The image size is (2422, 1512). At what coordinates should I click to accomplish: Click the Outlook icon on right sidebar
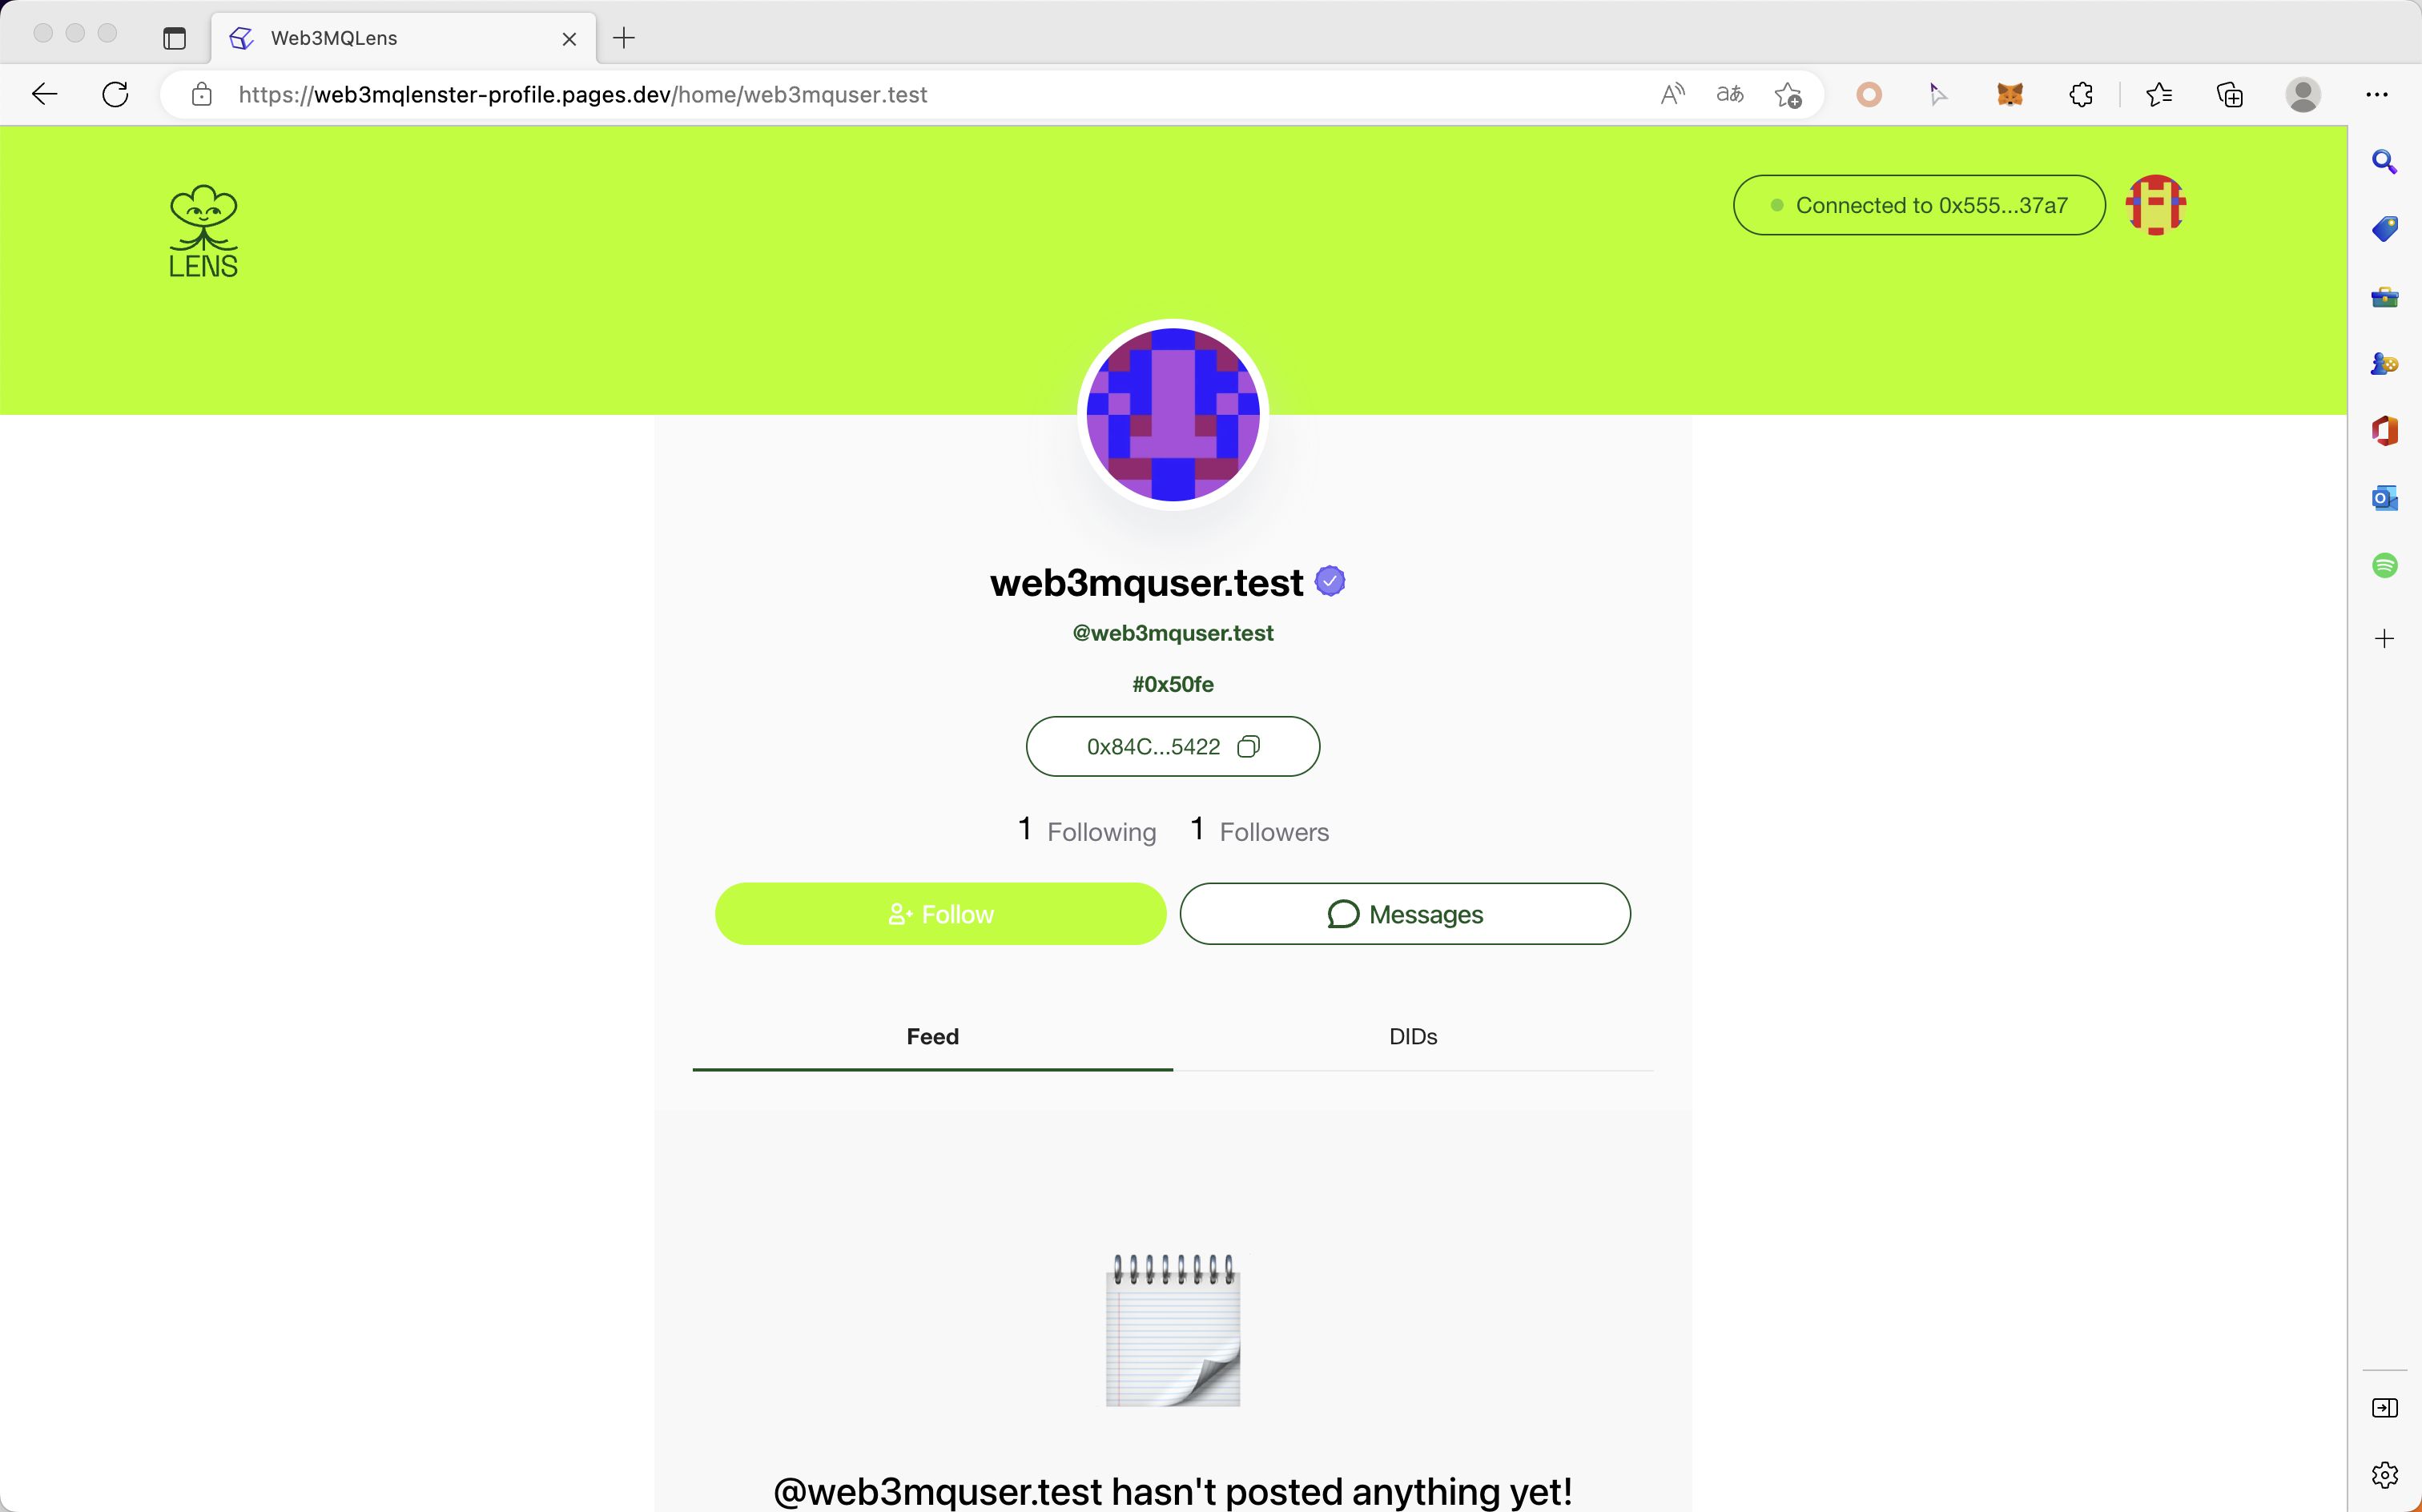pos(2384,497)
